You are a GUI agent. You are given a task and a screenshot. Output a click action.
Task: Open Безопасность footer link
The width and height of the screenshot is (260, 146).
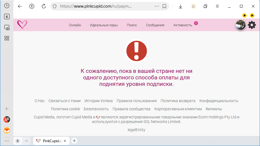[x=96, y=109]
